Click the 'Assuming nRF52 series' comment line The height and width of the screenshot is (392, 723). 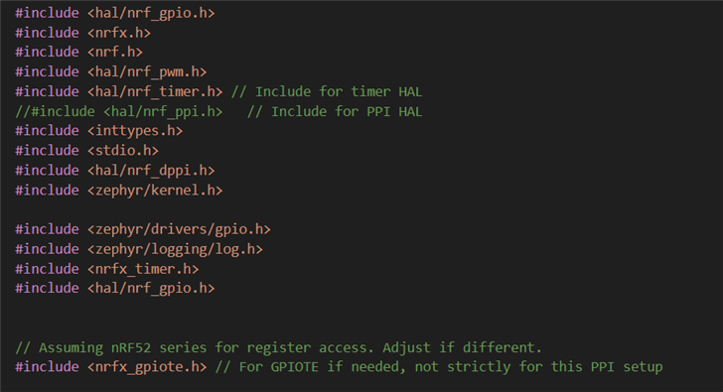coord(278,347)
